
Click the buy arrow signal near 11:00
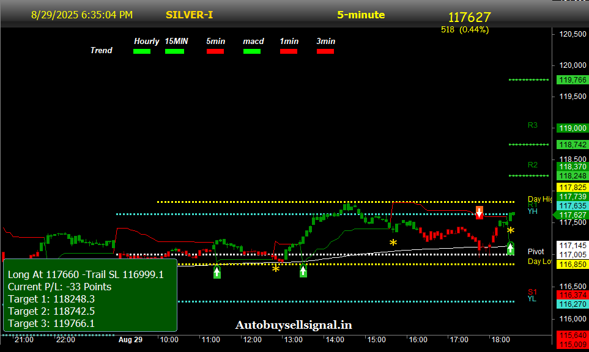click(217, 272)
